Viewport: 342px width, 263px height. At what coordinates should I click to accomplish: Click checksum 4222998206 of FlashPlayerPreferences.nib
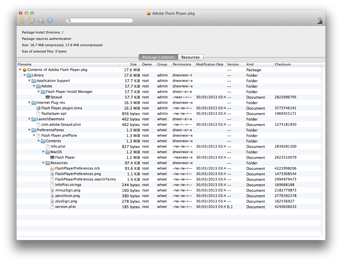tap(286, 168)
